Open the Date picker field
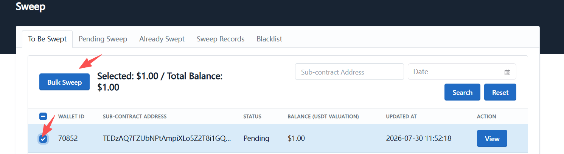The image size is (564, 154). 462,72
